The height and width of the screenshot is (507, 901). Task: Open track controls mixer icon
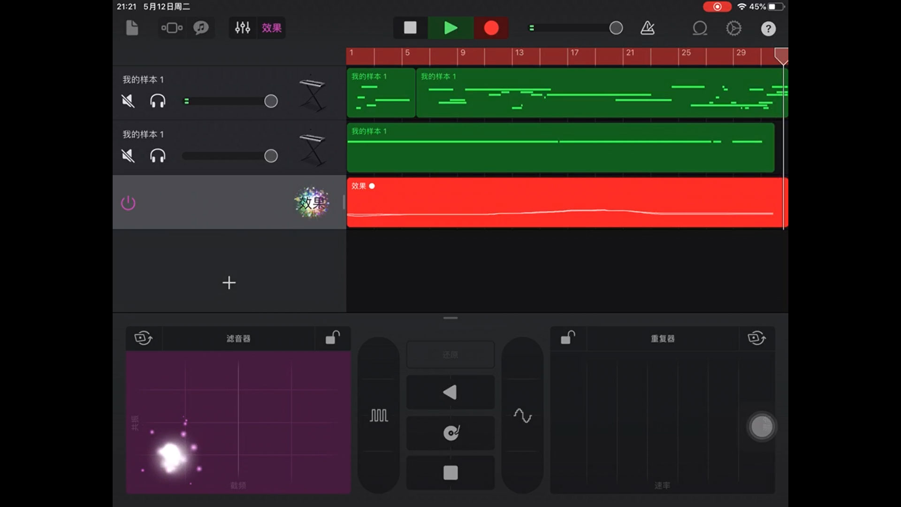tap(243, 28)
